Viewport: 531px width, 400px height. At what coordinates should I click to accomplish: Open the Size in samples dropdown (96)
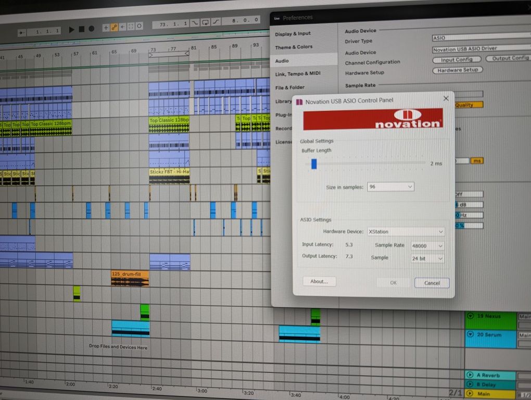click(x=390, y=186)
